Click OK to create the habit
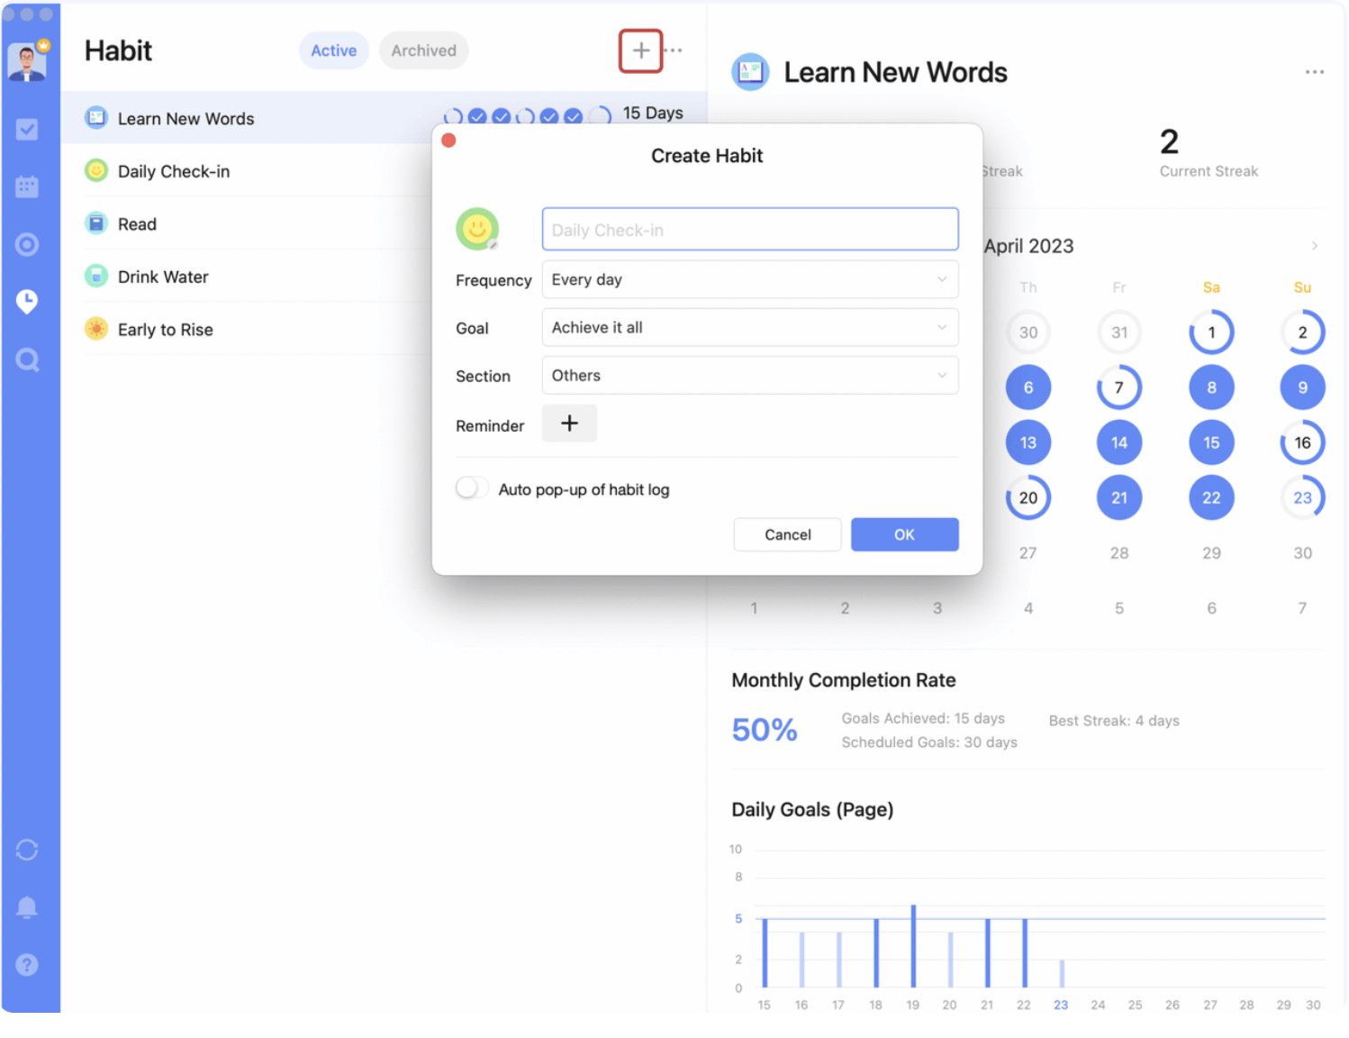The image size is (1349, 1038). pos(904,534)
